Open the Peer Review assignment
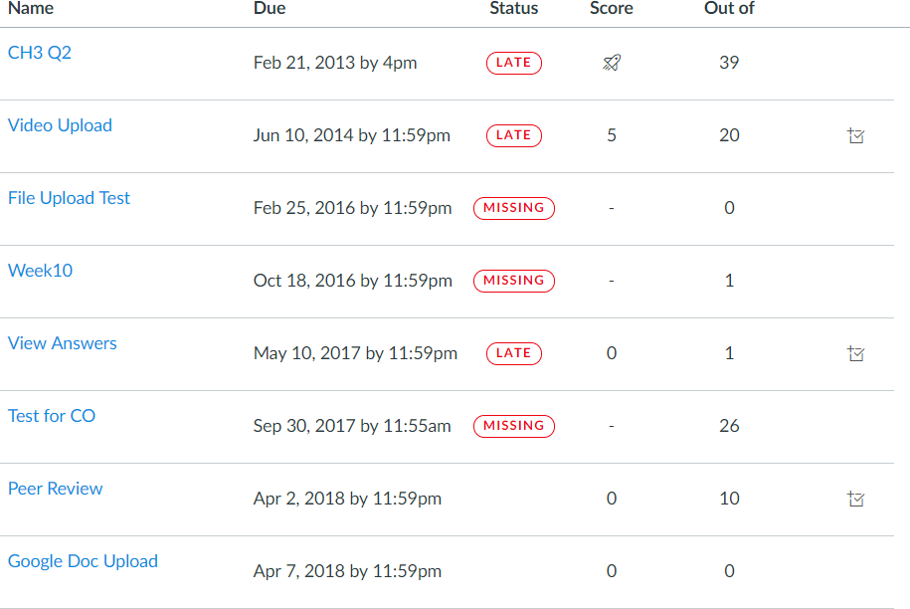The image size is (910, 609). point(55,489)
